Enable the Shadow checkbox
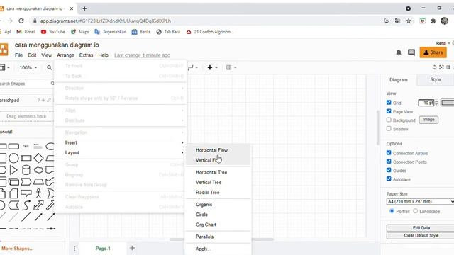 click(389, 128)
